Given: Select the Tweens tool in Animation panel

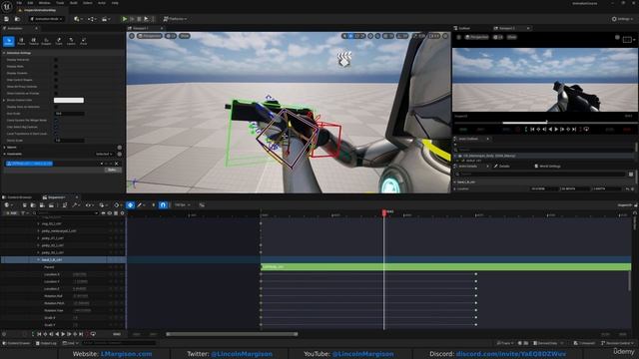Looking at the screenshot, I should pos(34,41).
